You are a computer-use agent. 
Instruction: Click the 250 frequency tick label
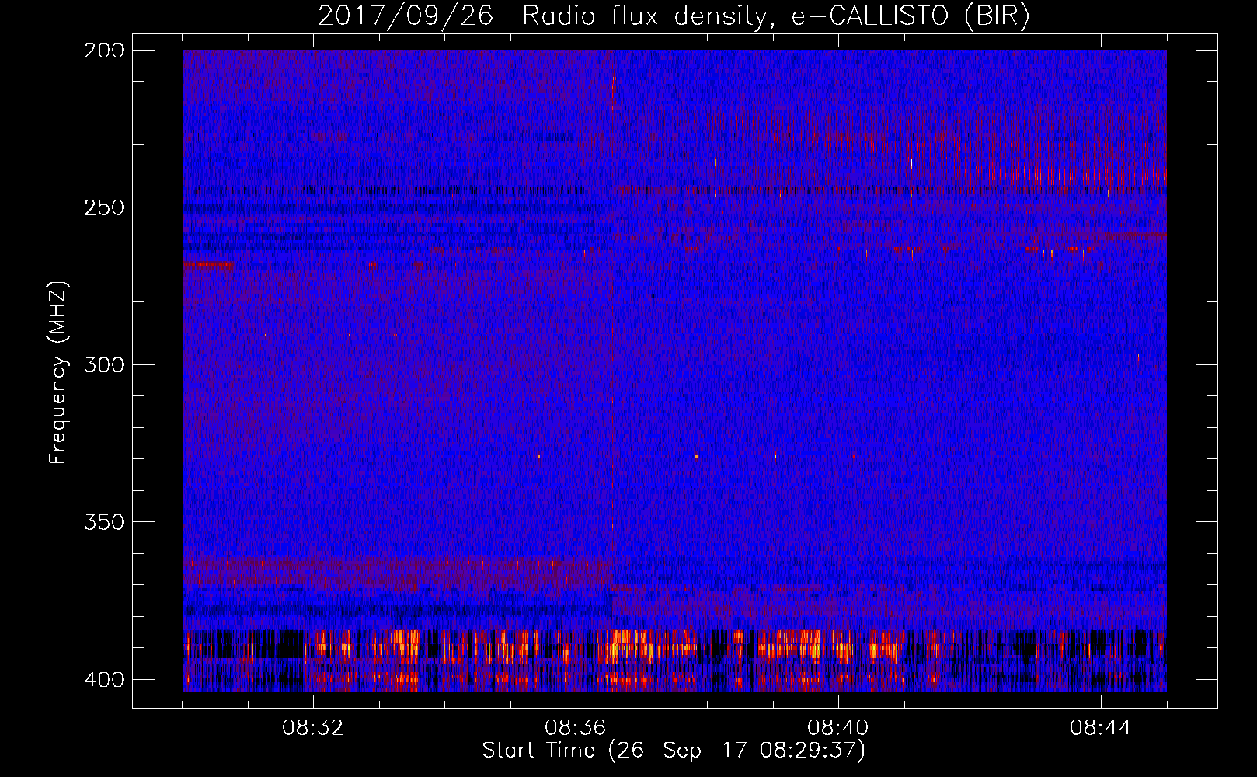103,207
